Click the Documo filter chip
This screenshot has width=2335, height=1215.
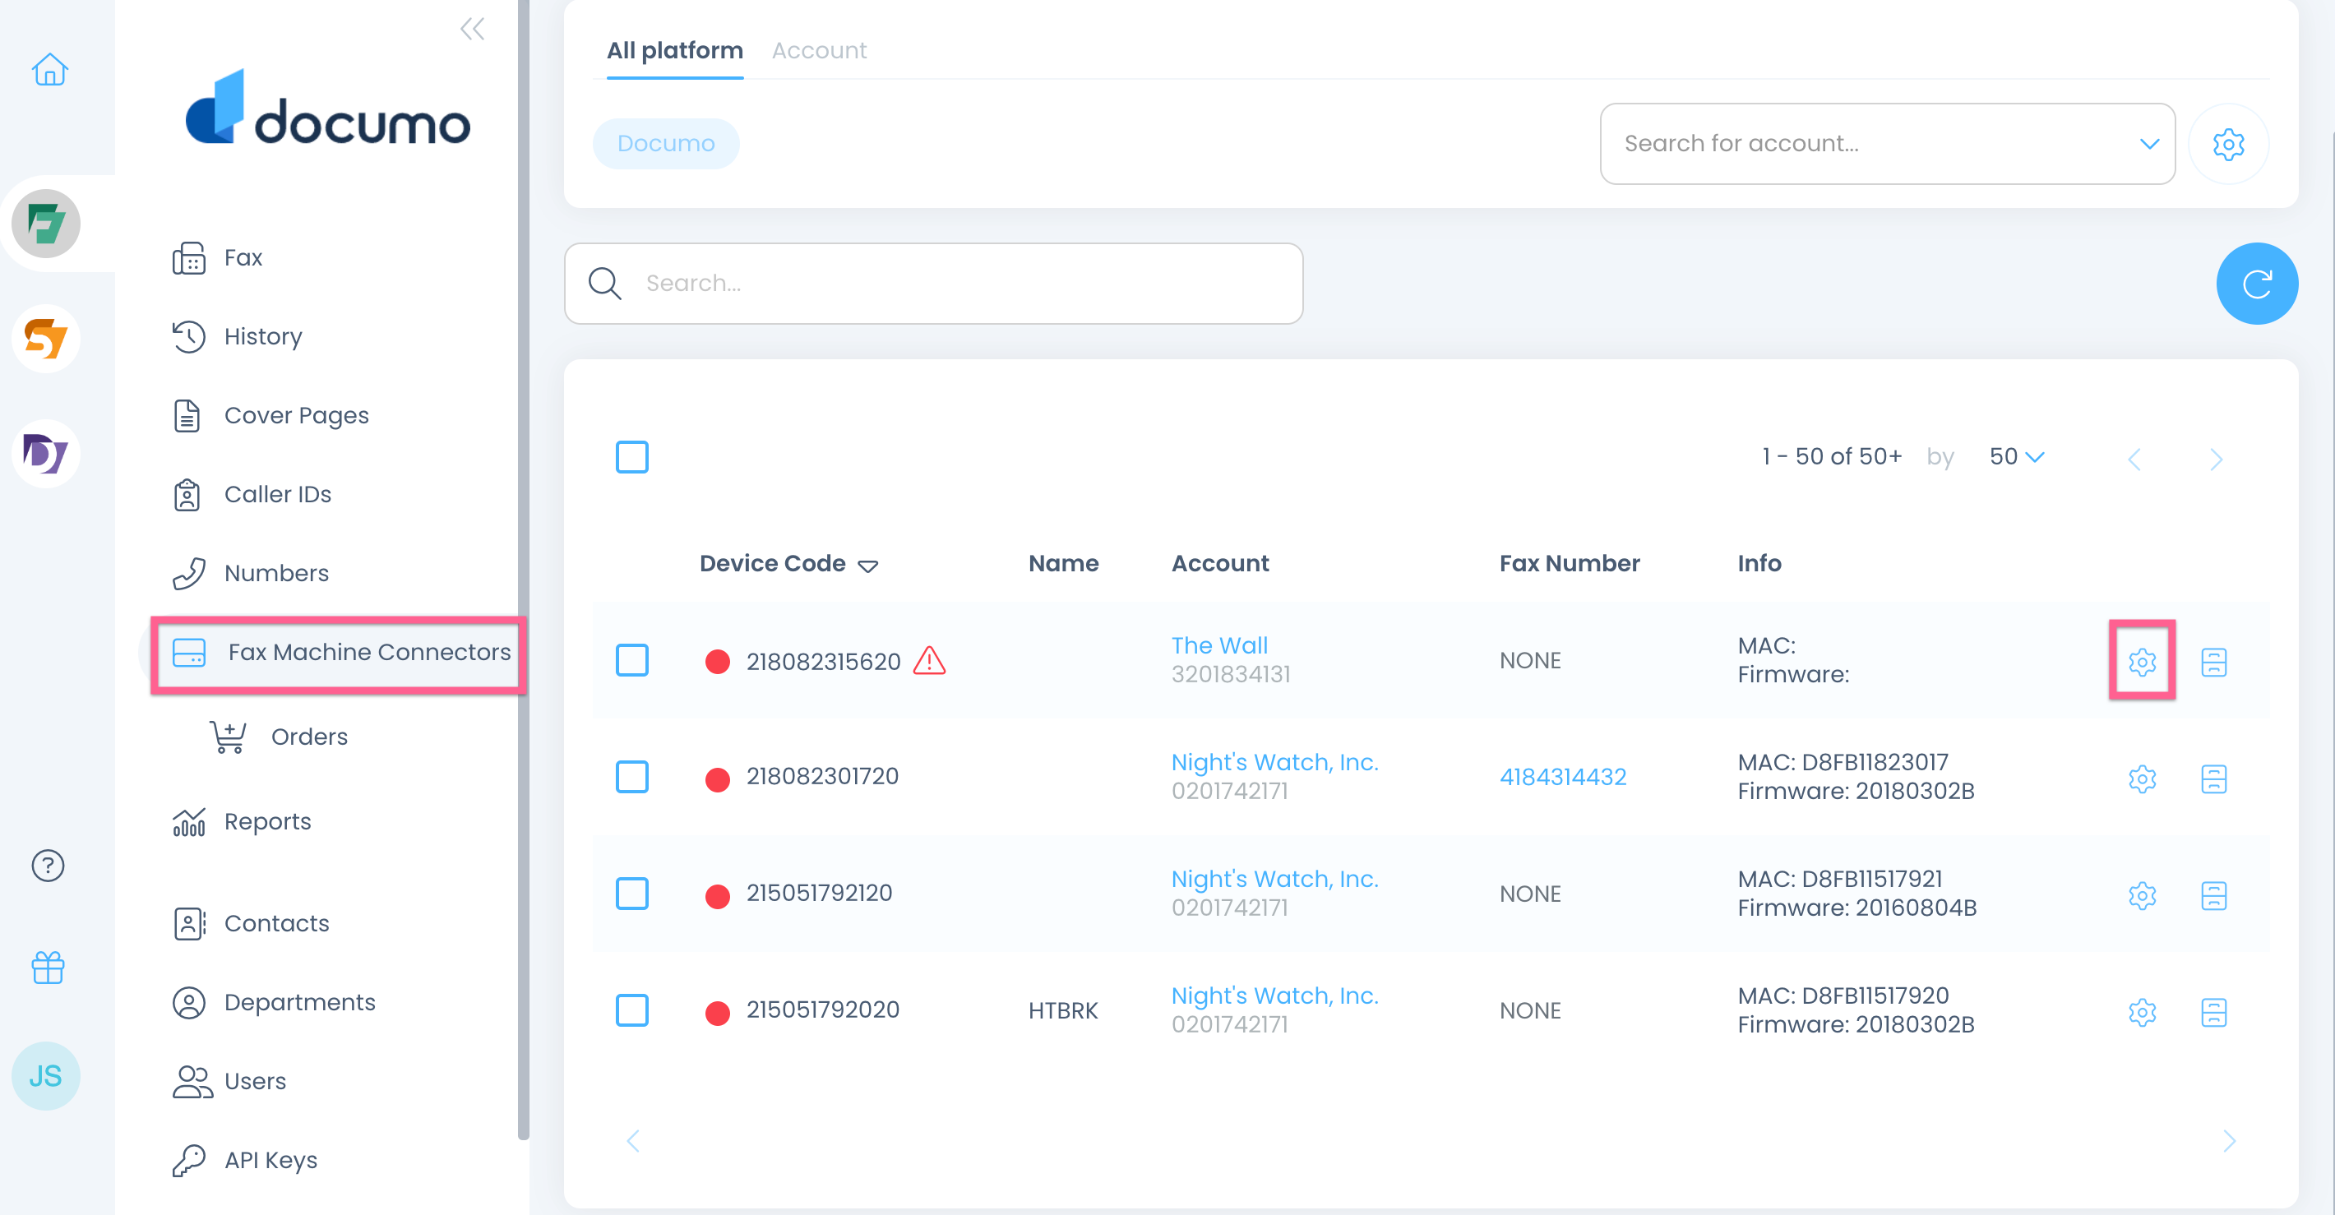[x=666, y=144]
